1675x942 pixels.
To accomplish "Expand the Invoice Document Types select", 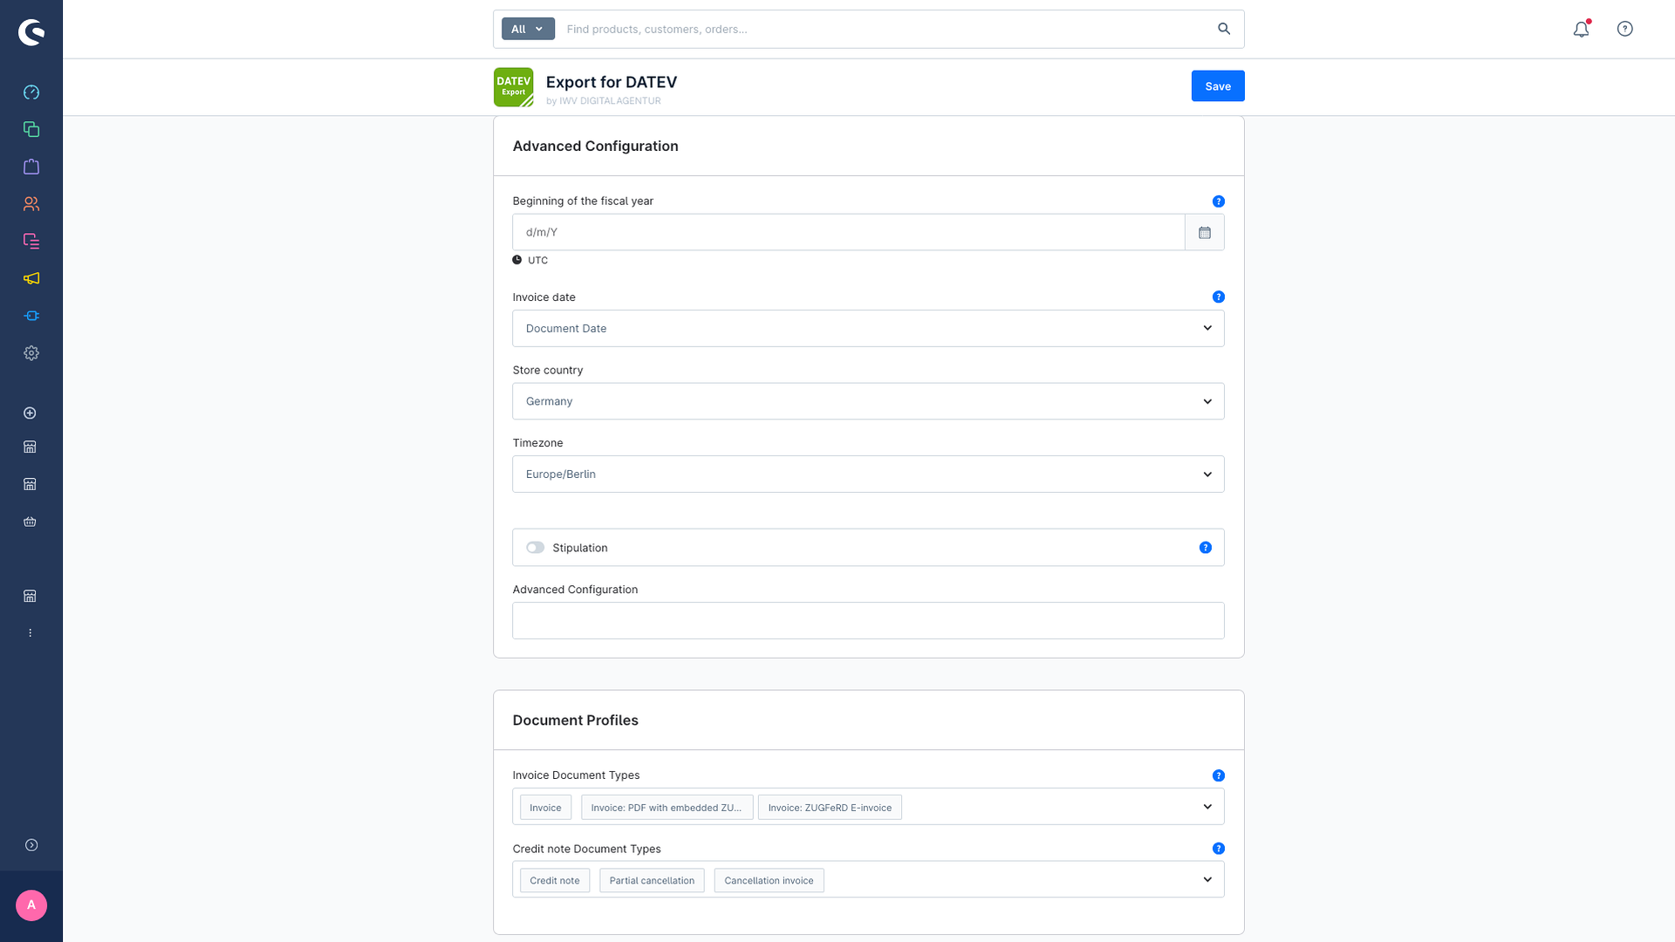I will point(1207,807).
